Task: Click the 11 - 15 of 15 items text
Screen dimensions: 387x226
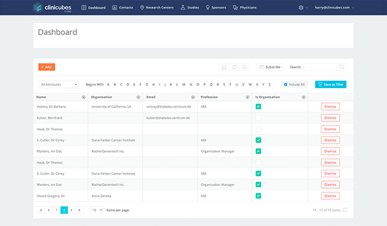Action: click(326, 210)
